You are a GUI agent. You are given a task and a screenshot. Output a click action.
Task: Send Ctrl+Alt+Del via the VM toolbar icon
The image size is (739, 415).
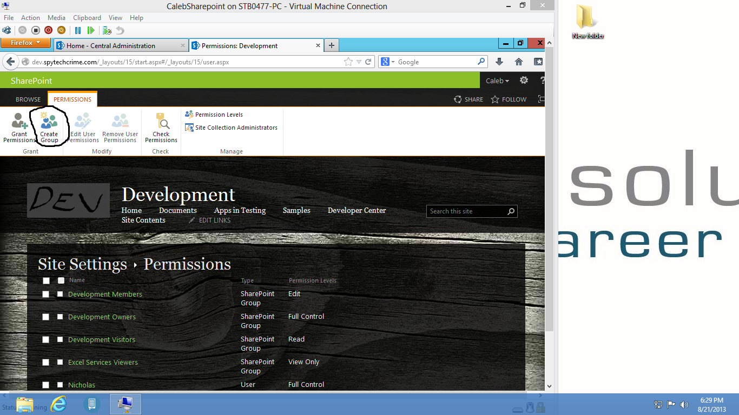point(6,30)
